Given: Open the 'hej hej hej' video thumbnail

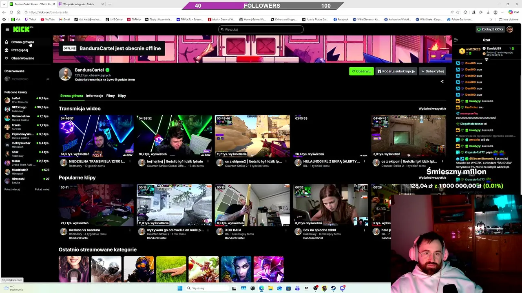Looking at the screenshot, I should [x=174, y=136].
